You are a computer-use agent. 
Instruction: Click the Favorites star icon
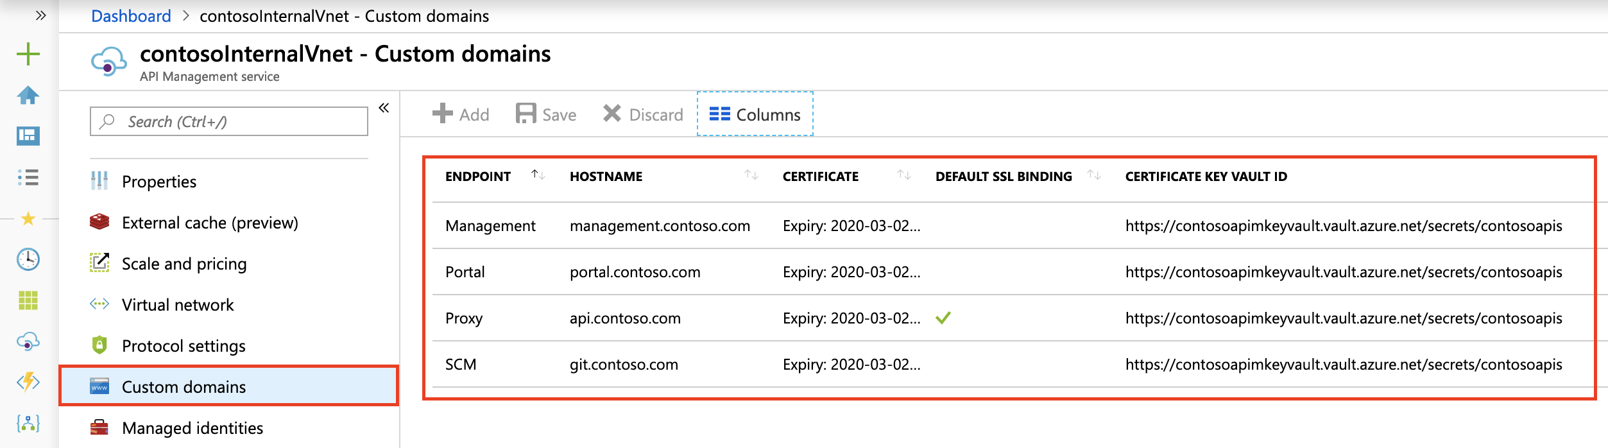(28, 219)
